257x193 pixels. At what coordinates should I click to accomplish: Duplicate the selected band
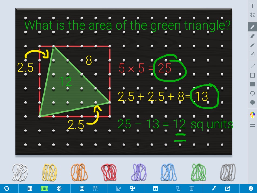[x=178, y=188]
